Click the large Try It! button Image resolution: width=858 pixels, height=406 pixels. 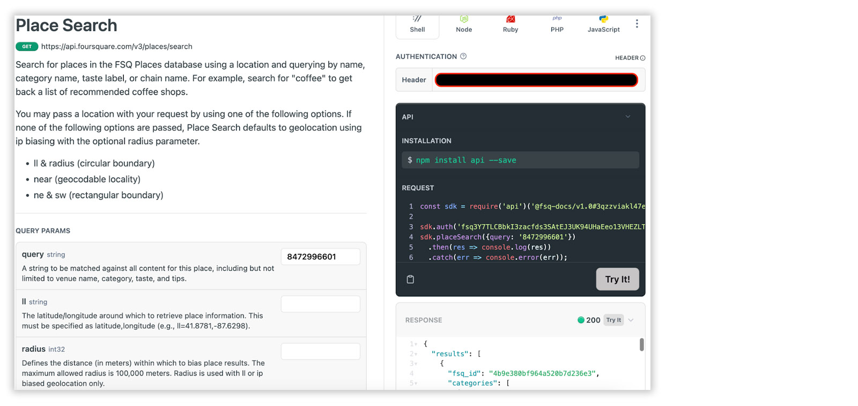pos(617,279)
